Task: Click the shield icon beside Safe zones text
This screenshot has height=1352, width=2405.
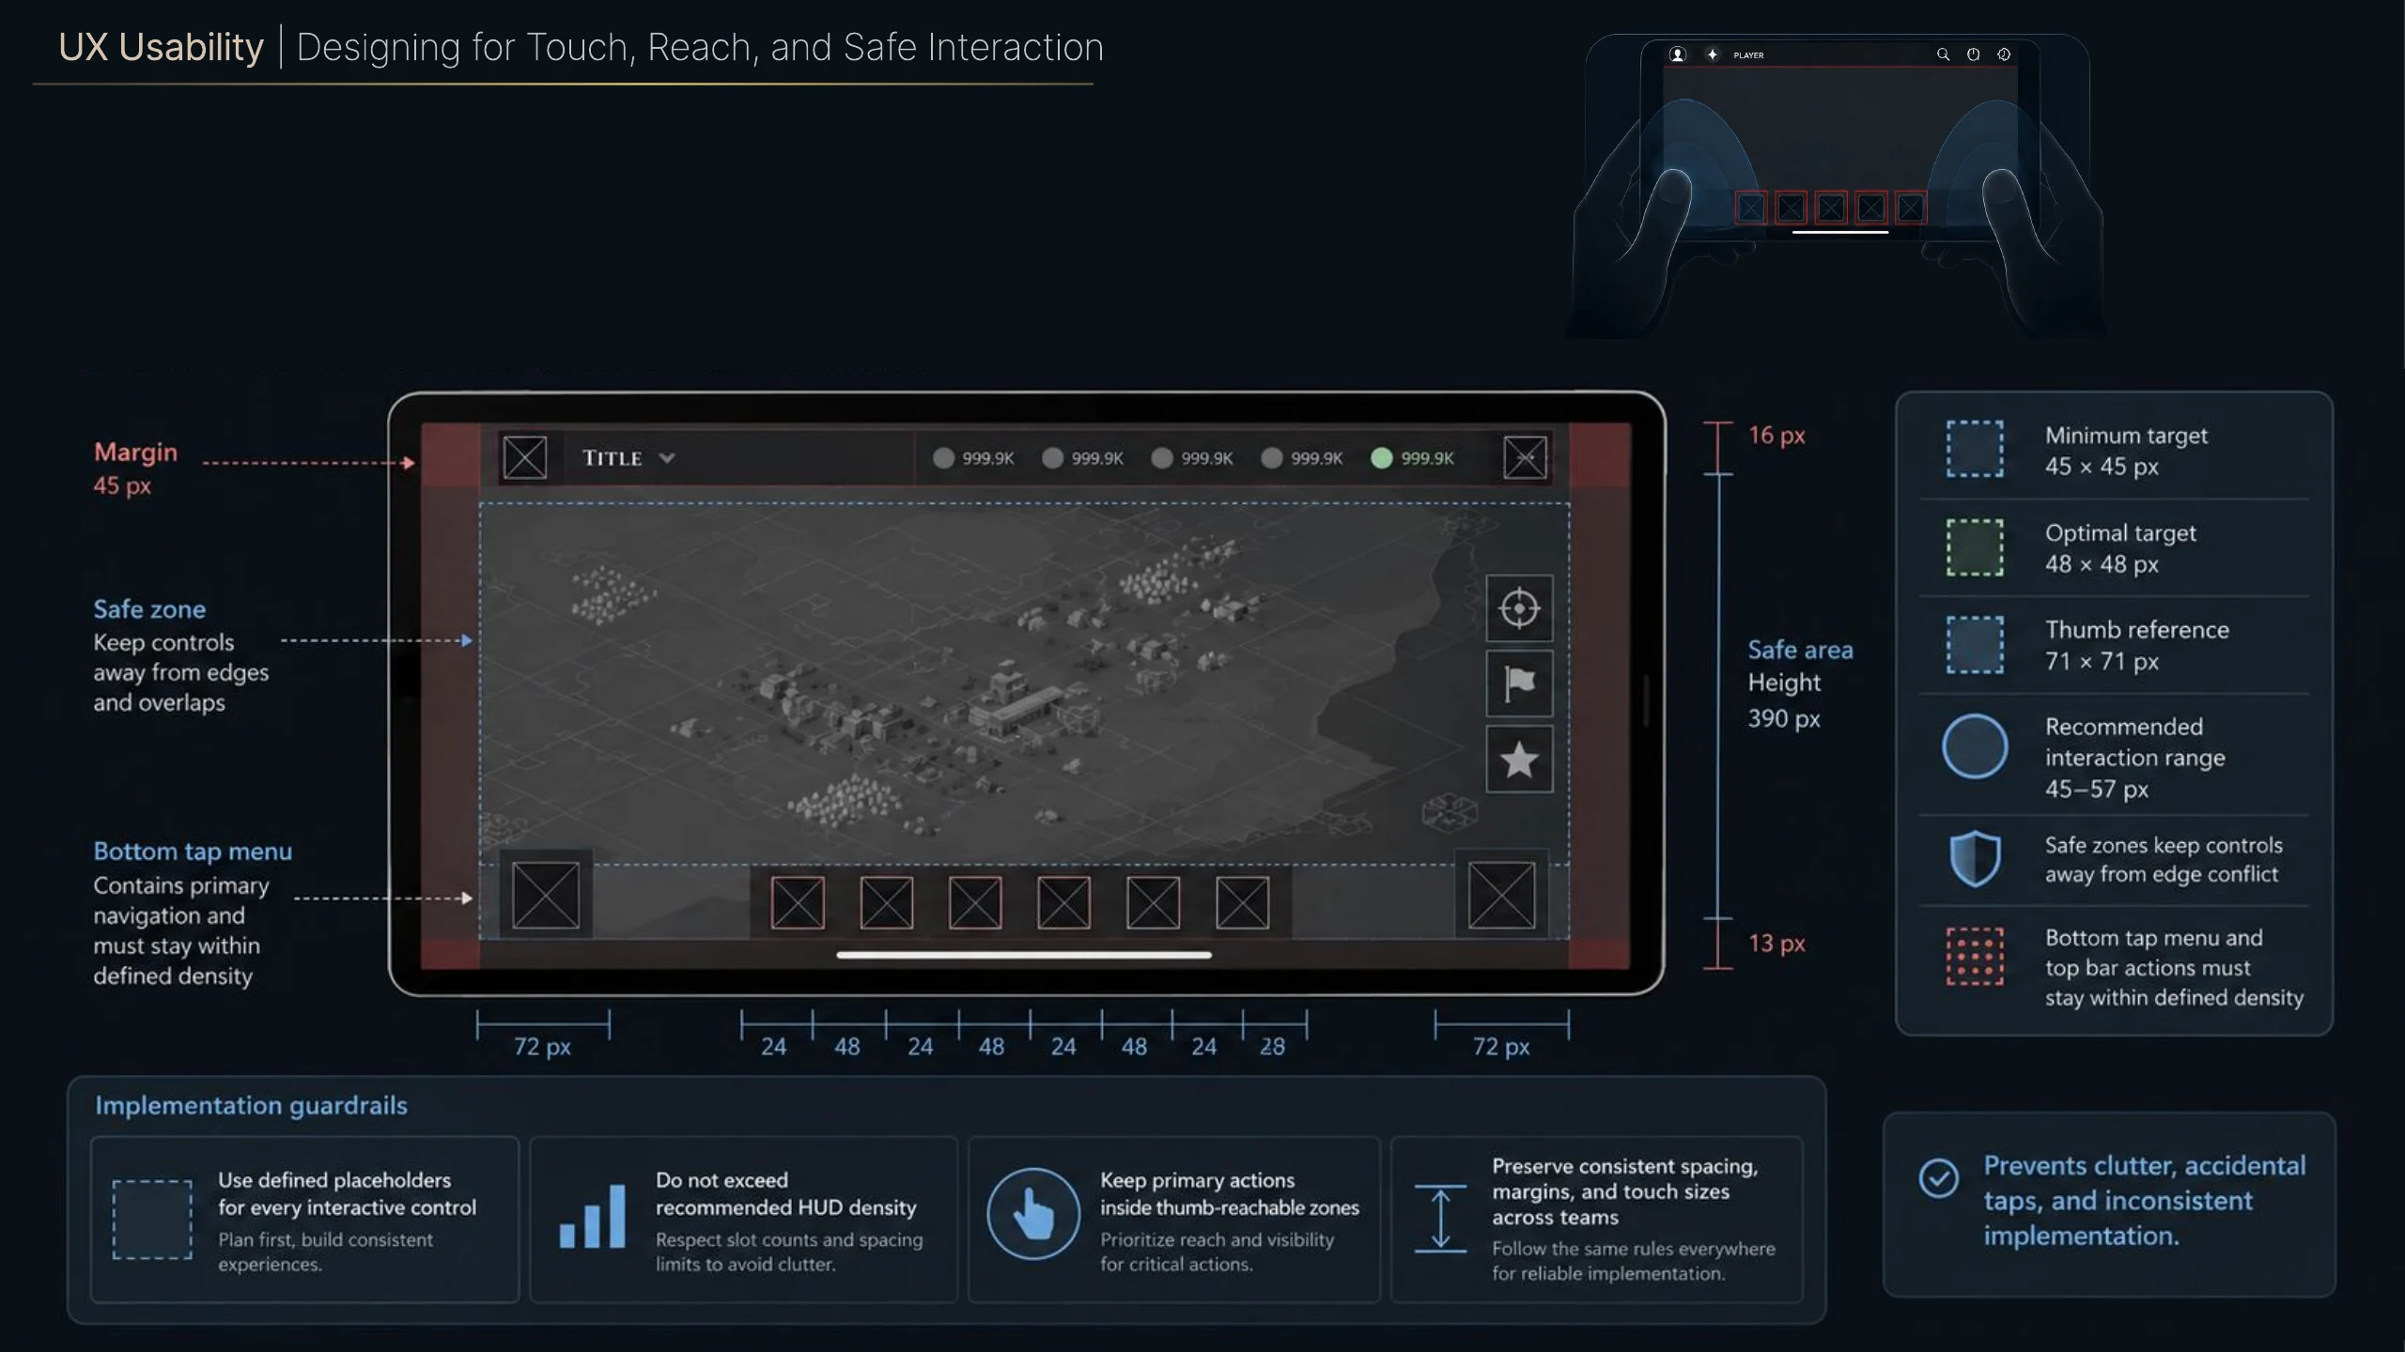Action: (x=1975, y=858)
